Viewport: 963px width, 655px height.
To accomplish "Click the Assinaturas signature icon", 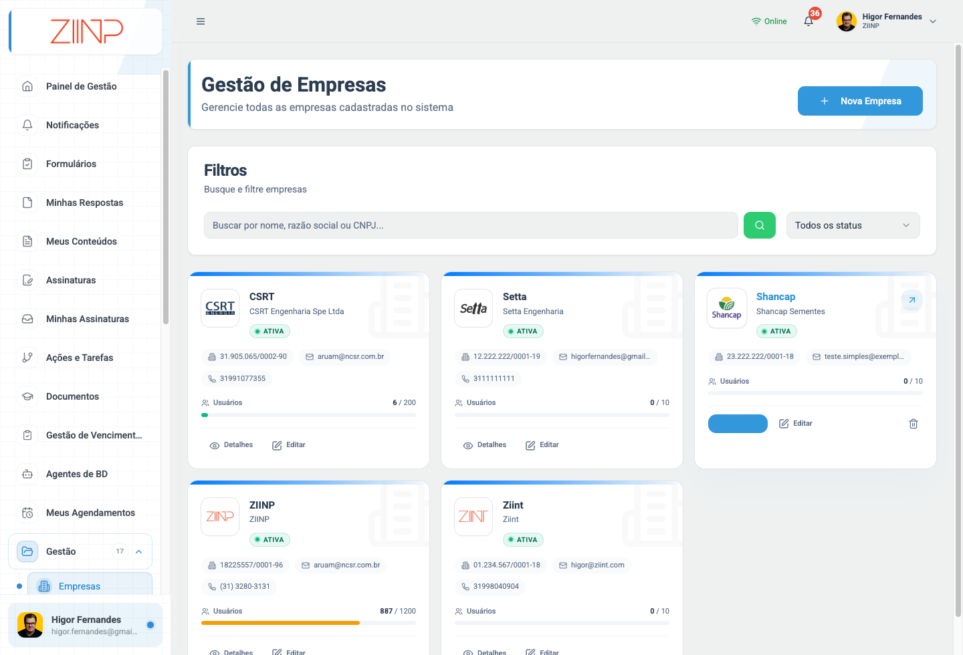I will click(x=27, y=280).
